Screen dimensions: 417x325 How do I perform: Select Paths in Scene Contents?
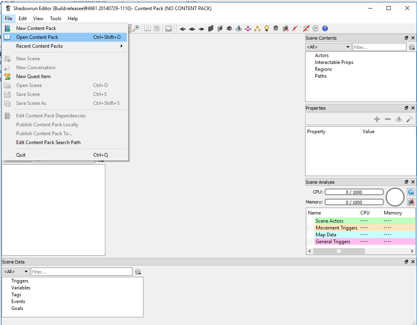(x=321, y=76)
